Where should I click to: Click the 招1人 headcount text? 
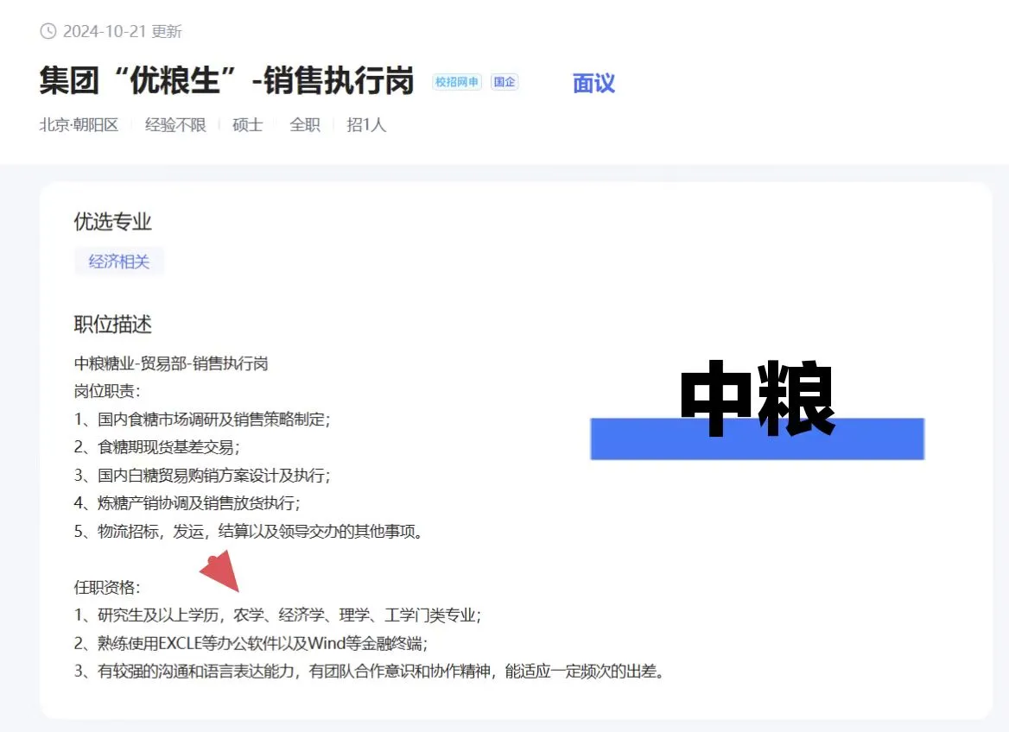tap(366, 125)
